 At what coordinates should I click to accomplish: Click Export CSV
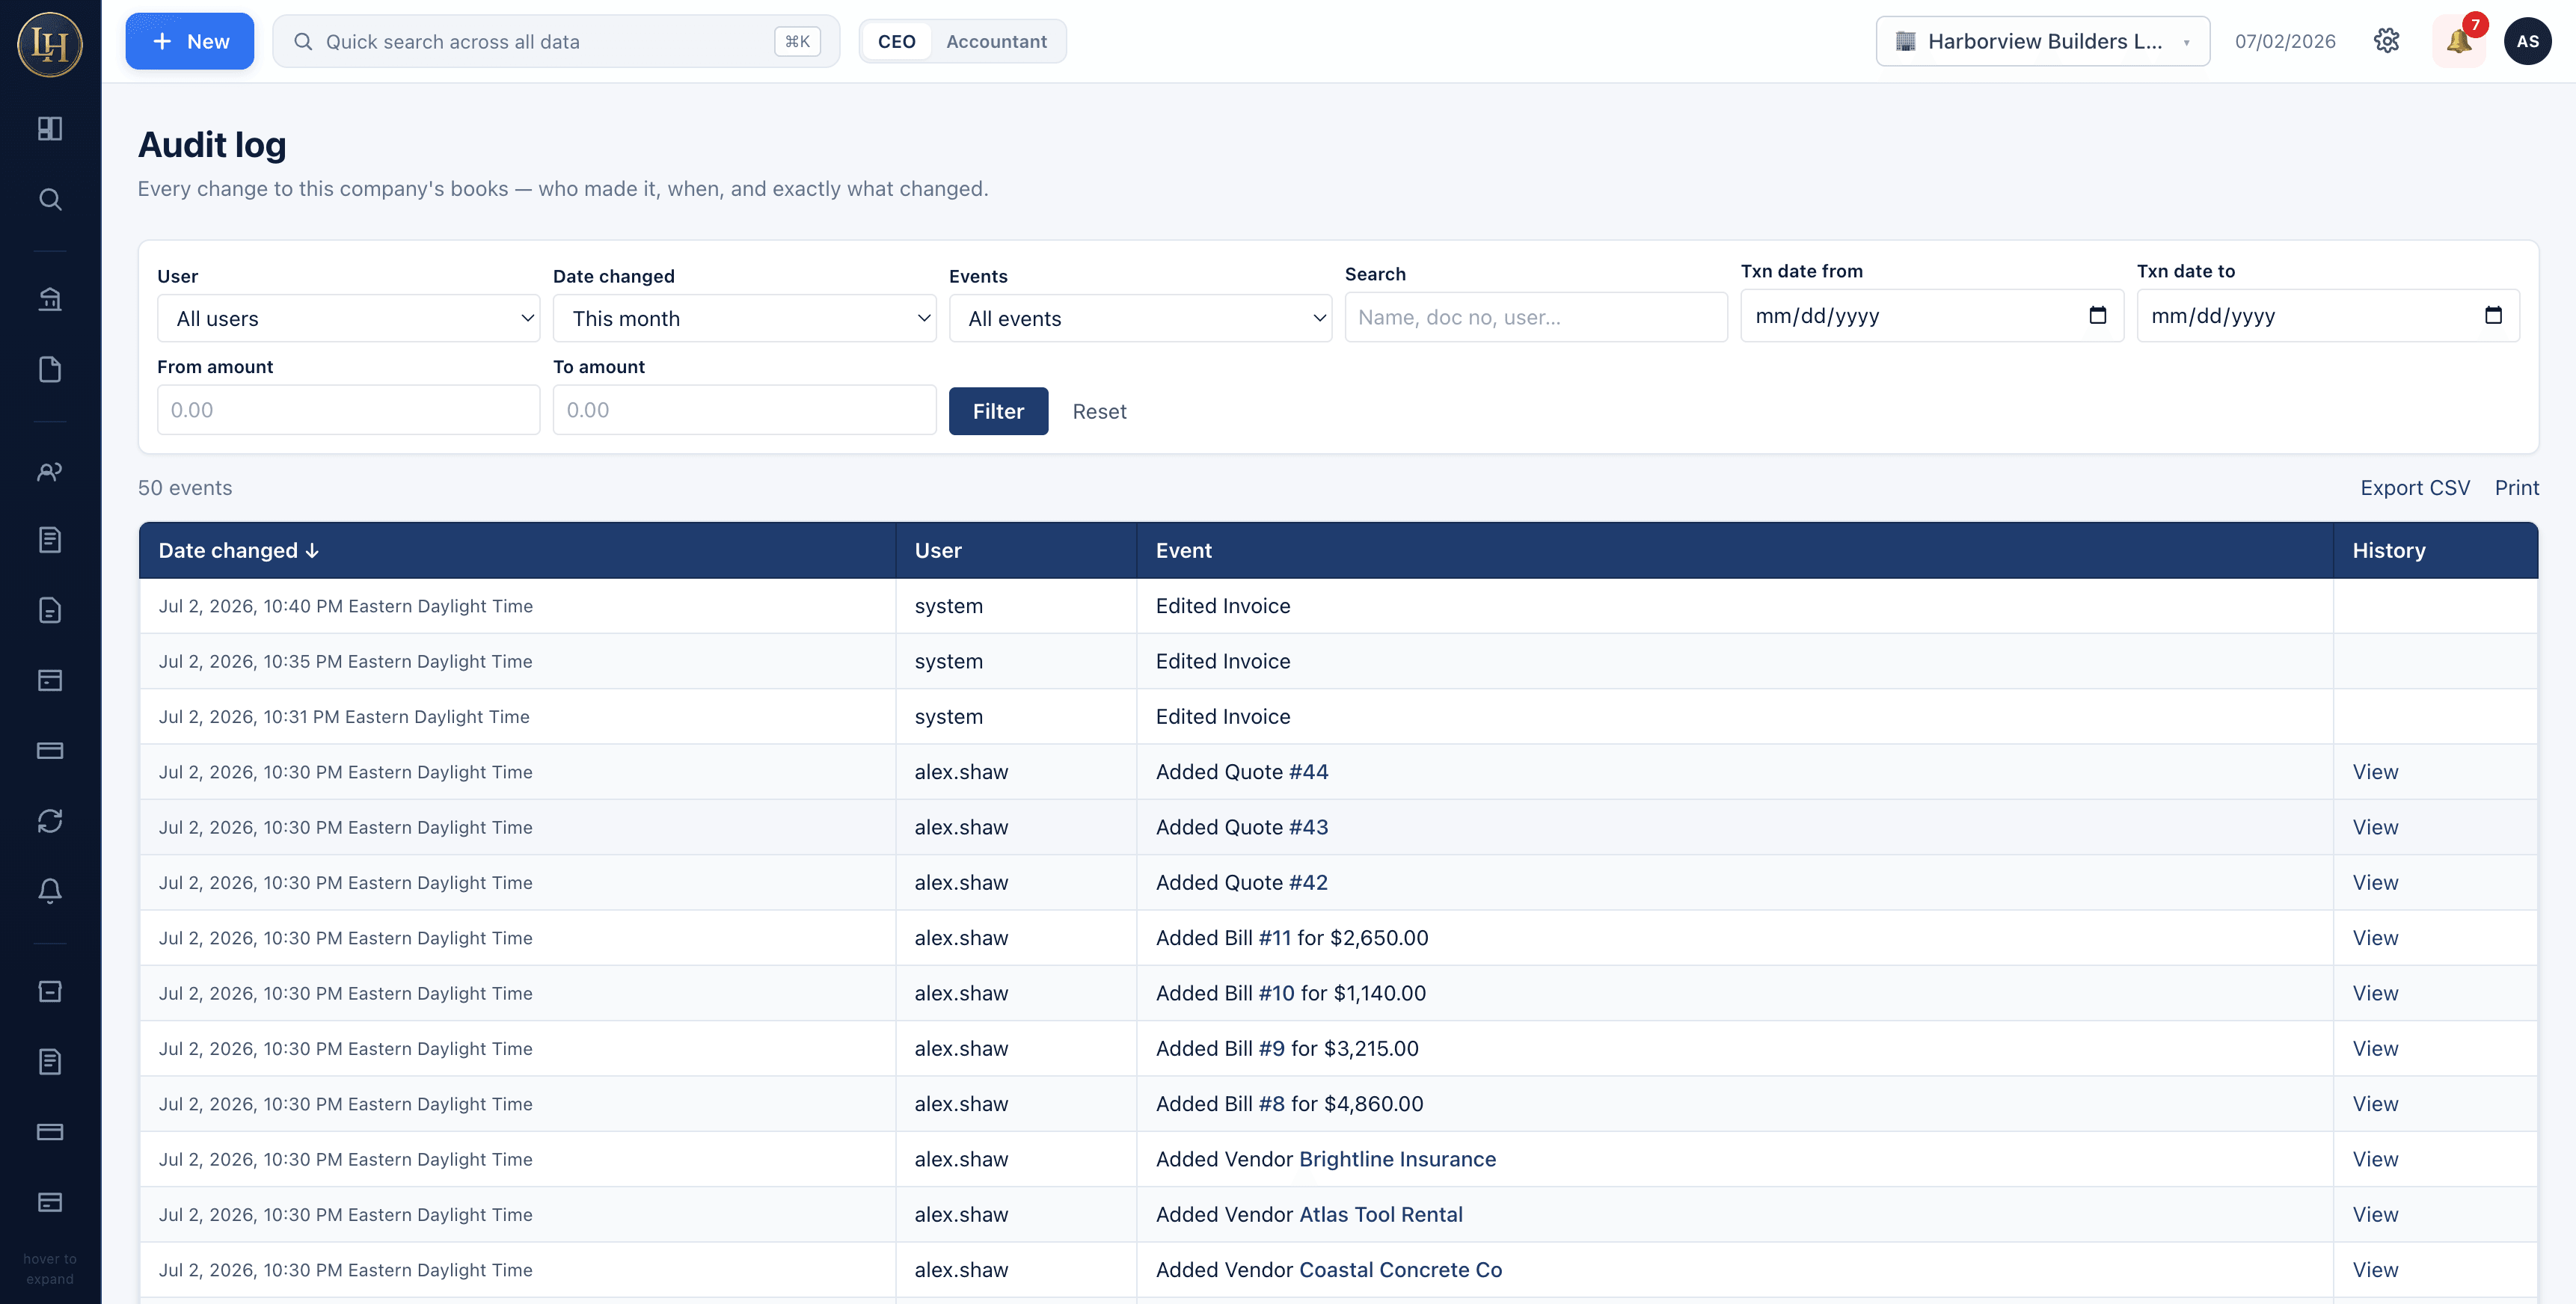[2414, 487]
